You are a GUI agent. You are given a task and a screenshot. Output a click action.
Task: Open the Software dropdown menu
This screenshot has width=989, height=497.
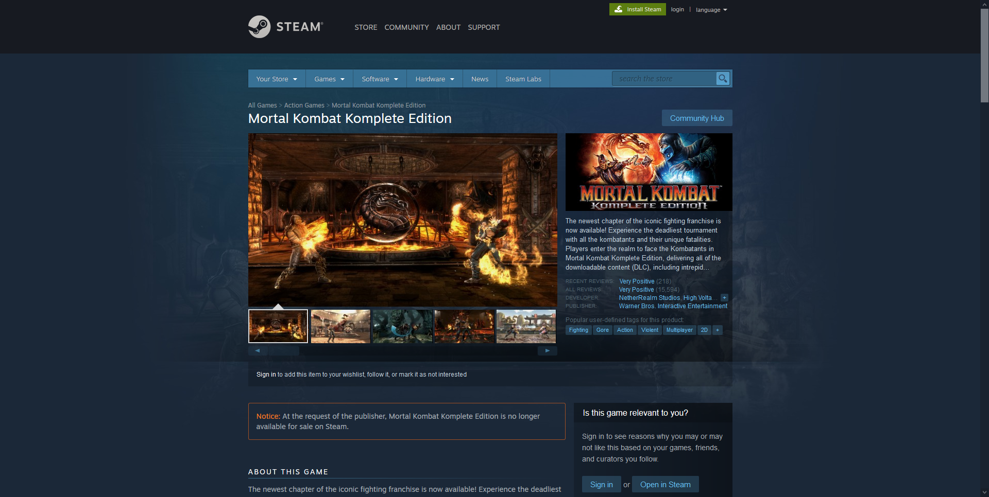(x=380, y=79)
